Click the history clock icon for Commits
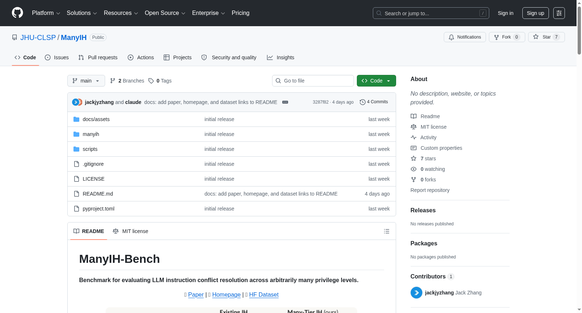Screen dimensions: 582x313 (362, 102)
